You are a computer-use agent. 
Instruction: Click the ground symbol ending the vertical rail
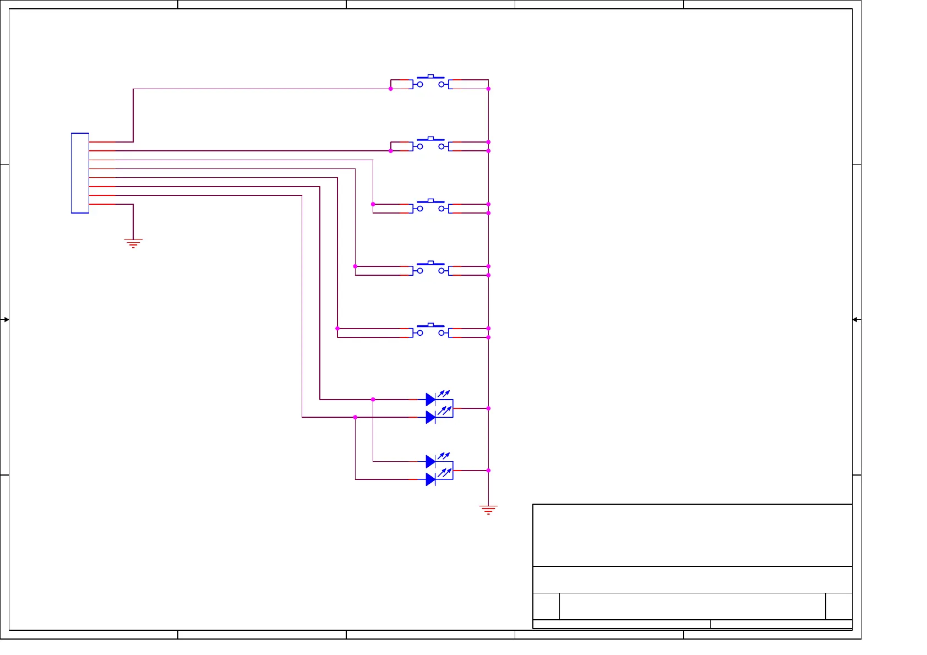(x=488, y=510)
